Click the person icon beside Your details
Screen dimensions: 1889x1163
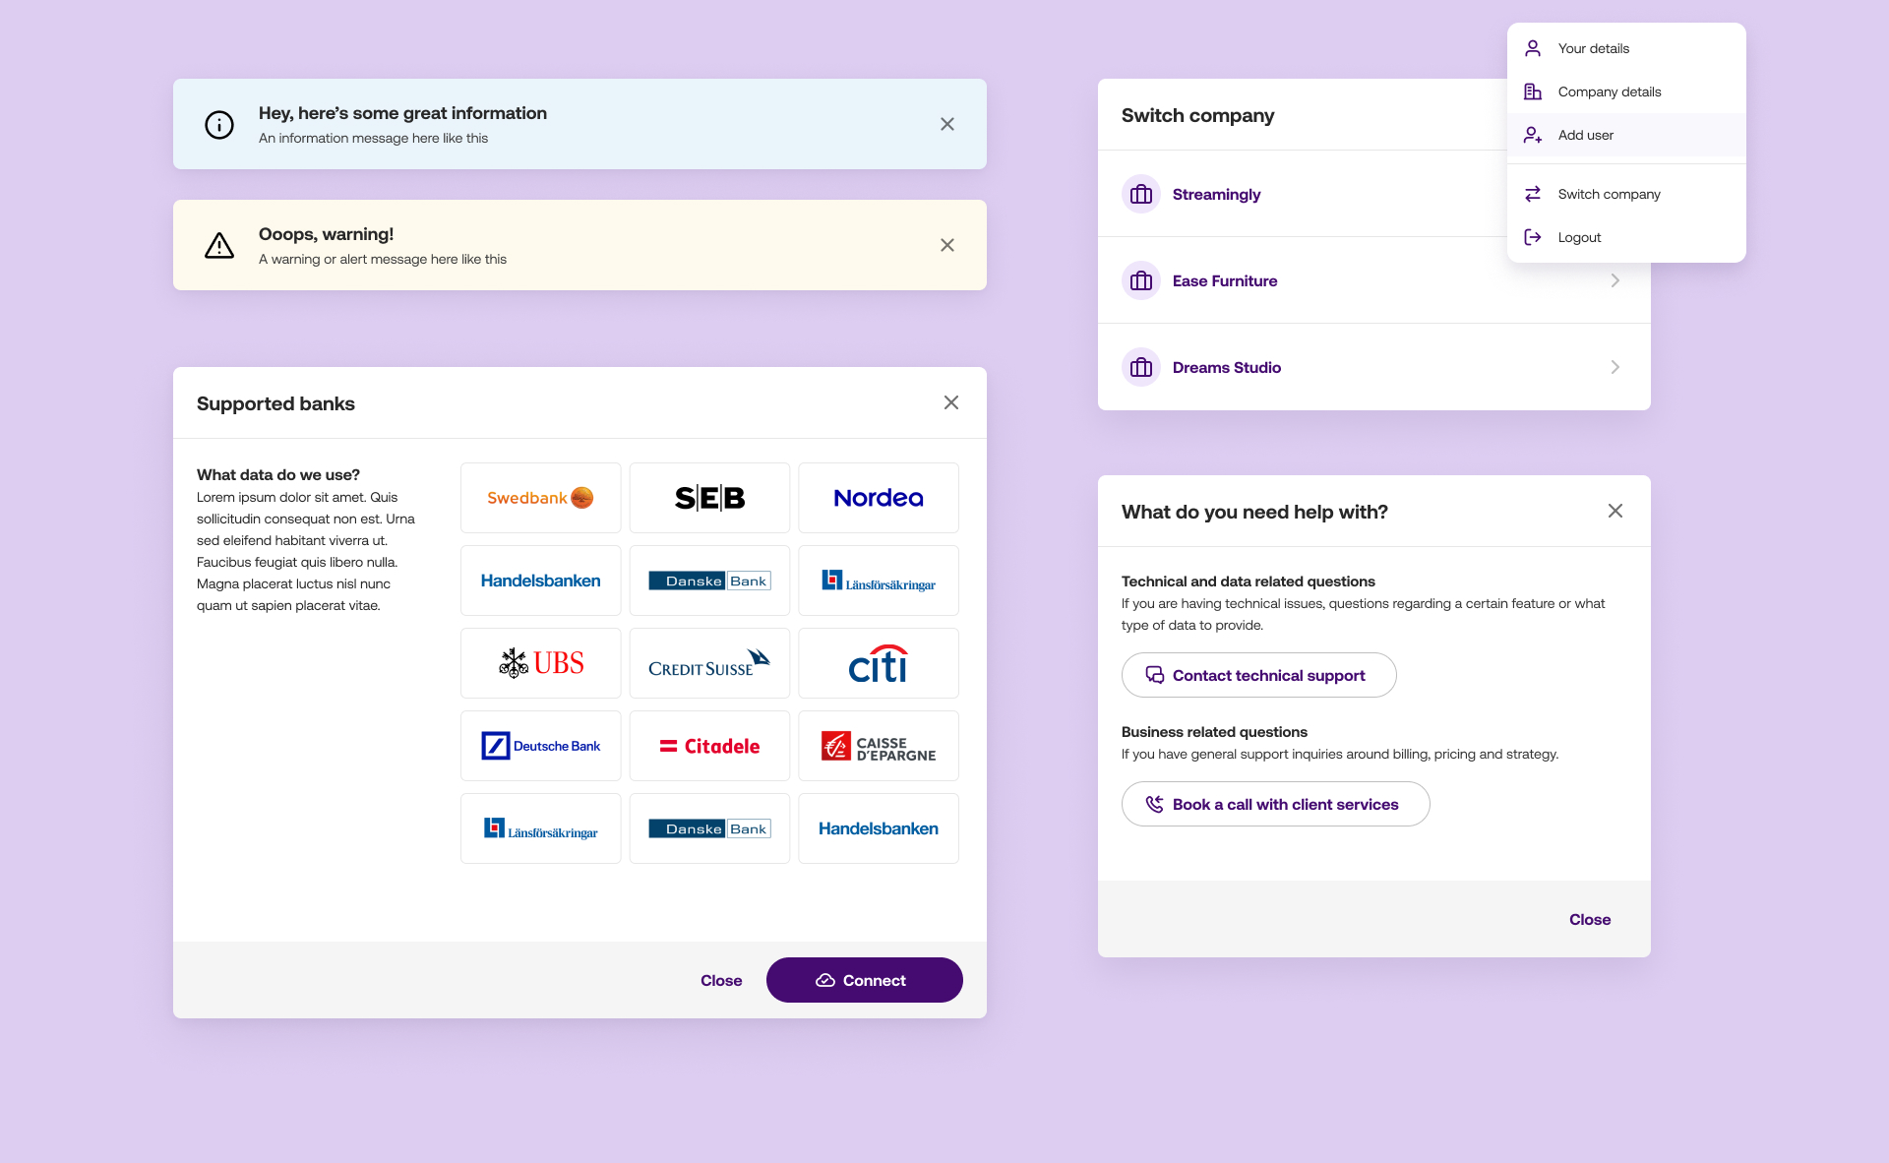(1533, 48)
